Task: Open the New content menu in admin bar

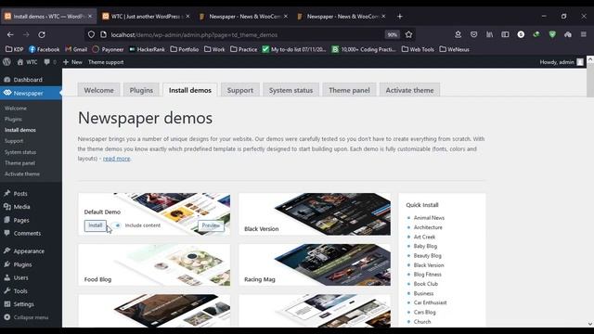Action: click(72, 62)
